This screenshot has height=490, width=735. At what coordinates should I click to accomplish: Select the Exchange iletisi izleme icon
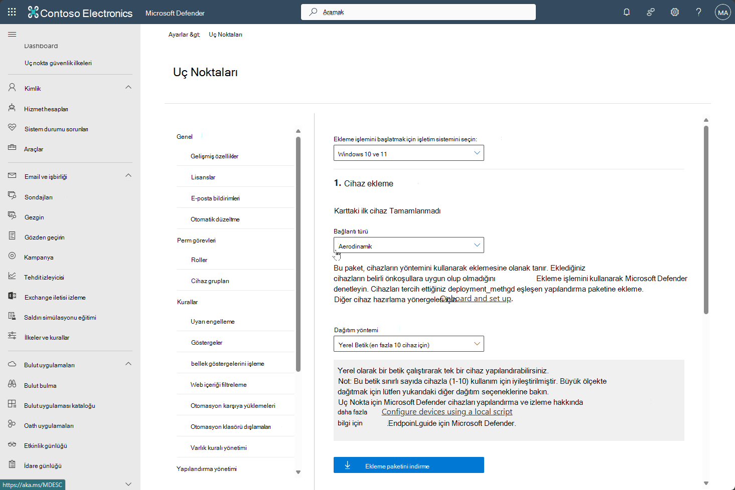click(x=12, y=297)
